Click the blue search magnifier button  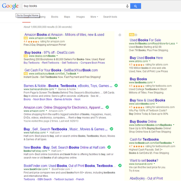[x=136, y=6]
